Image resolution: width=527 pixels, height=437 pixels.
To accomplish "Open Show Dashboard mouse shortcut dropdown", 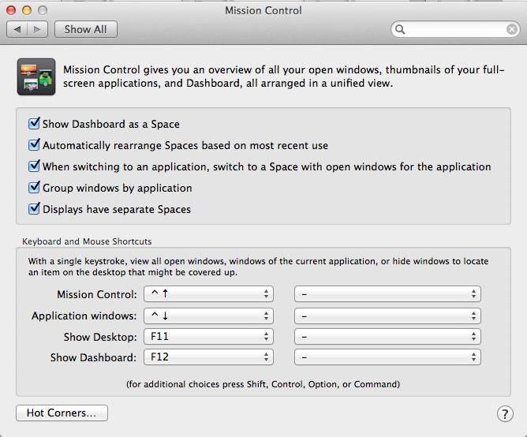I will click(x=387, y=357).
